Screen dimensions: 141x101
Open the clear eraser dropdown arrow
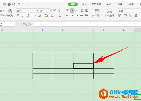pyautogui.click(x=62, y=15)
